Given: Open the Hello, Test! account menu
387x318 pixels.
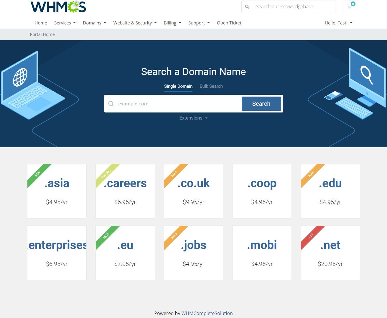Looking at the screenshot, I should [x=339, y=23].
